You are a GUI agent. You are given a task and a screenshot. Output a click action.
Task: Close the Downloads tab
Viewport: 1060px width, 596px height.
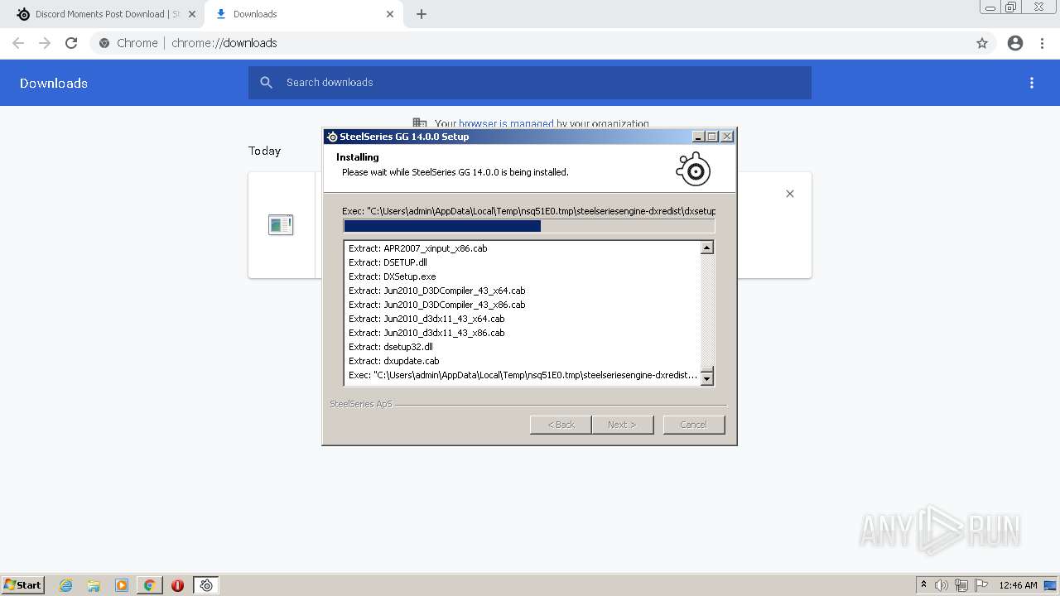pos(391,14)
